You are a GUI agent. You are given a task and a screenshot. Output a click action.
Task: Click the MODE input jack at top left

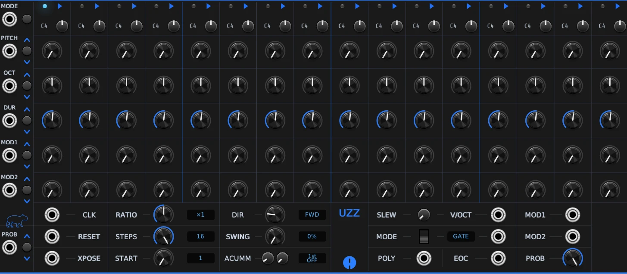click(x=9, y=19)
